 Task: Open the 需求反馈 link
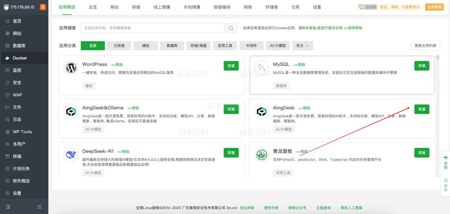point(335,28)
